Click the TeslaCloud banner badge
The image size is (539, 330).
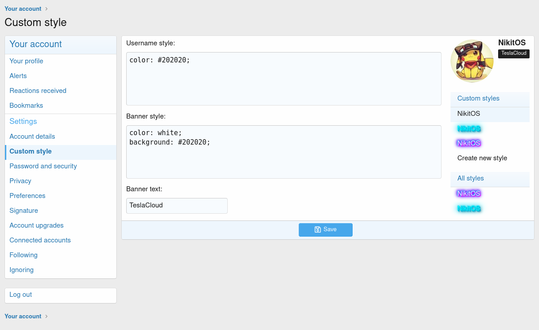(x=513, y=53)
